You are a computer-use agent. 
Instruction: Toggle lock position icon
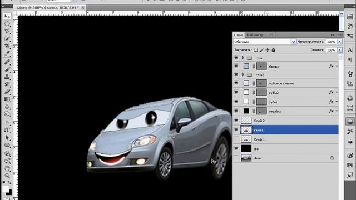268,50
